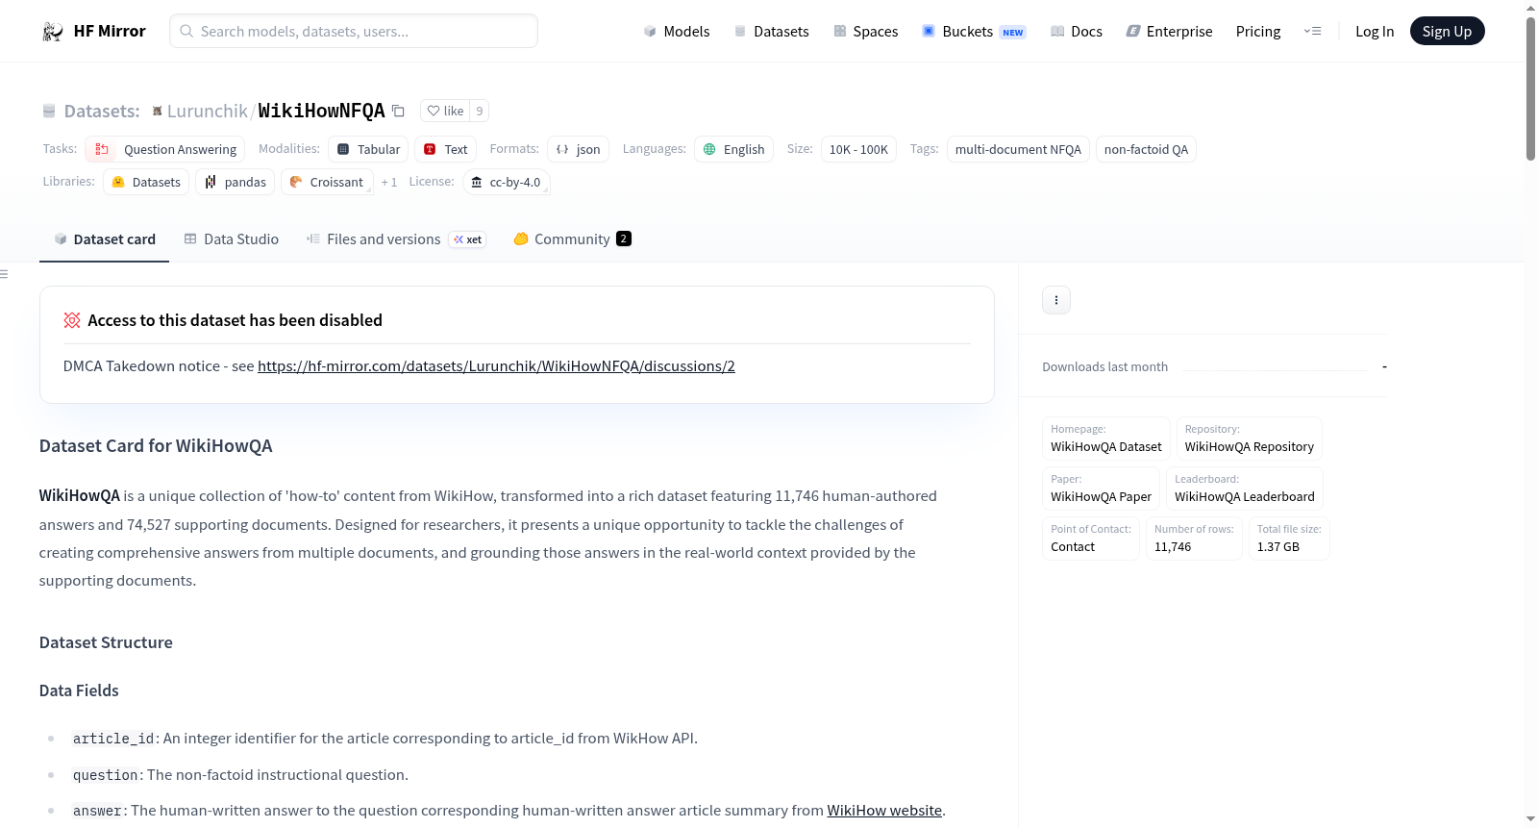The width and height of the screenshot is (1538, 828).
Task: Open the cc-by-4.0 license tag
Action: 507,182
